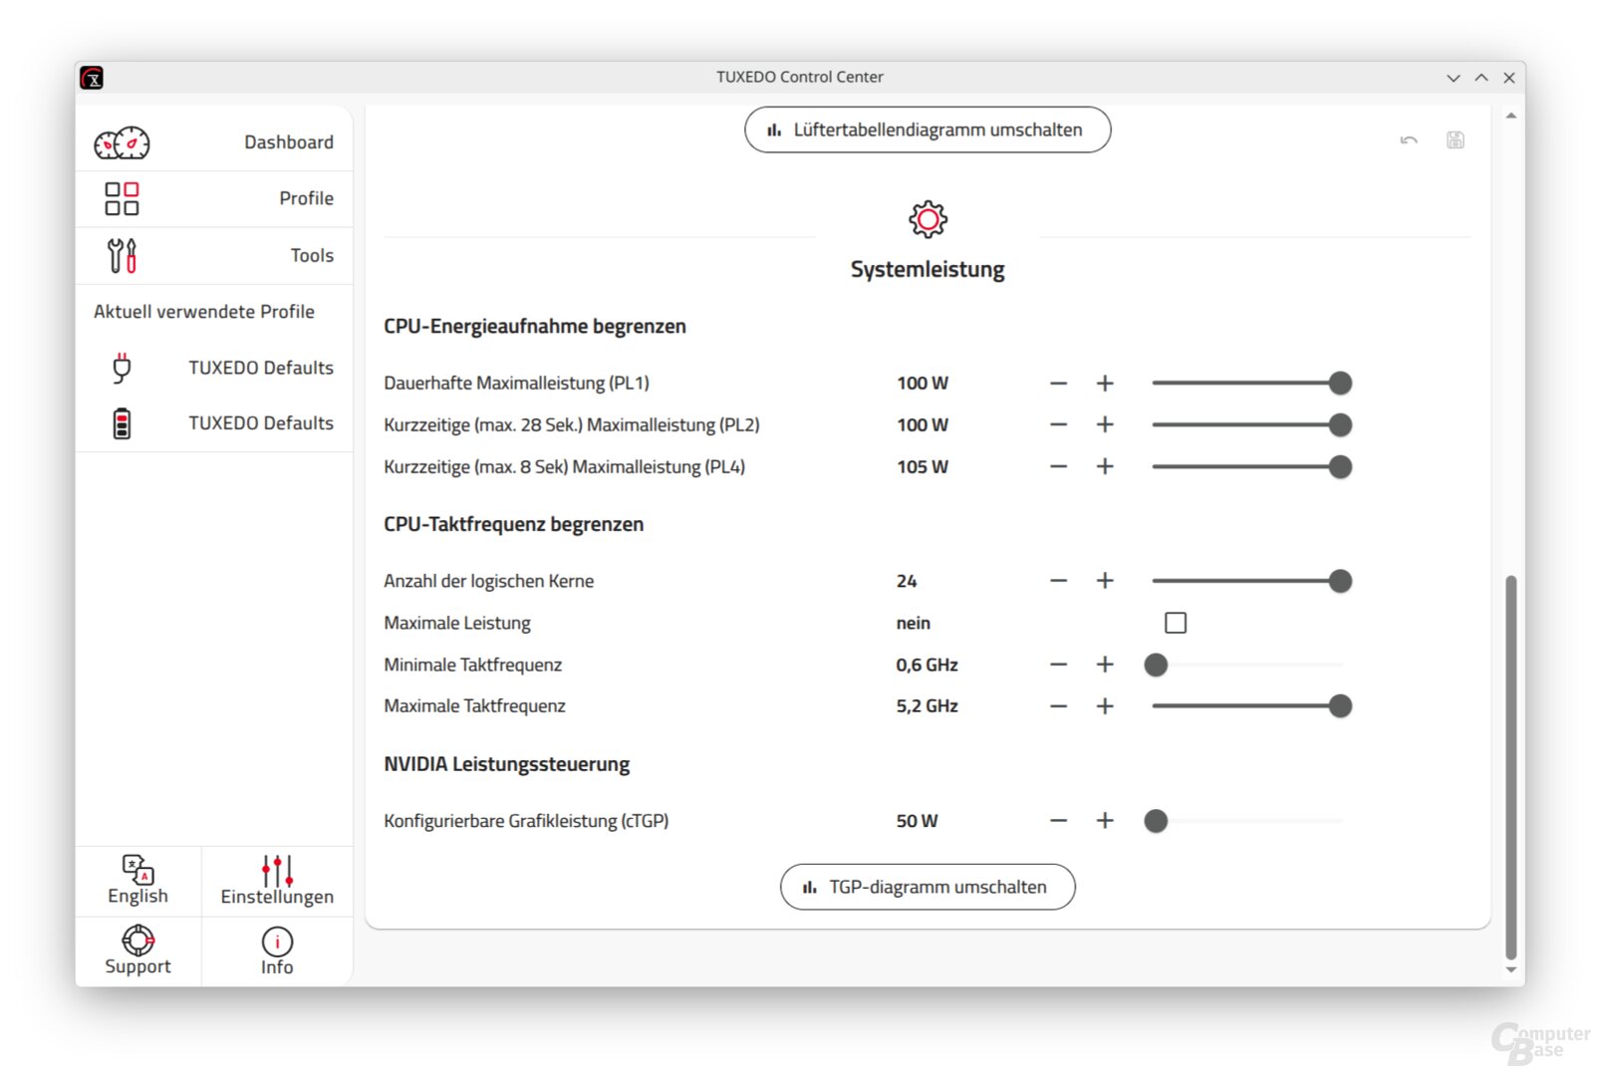Increase PL4 power with plus
Screen dimensions: 1601x1076
click(x=1105, y=466)
